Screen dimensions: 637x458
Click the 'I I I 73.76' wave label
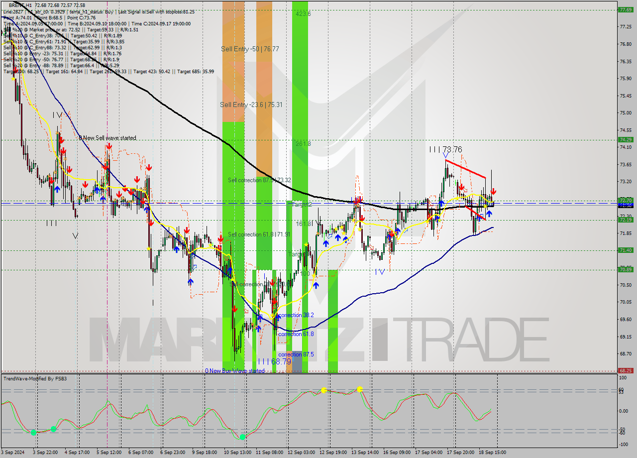[x=446, y=149]
